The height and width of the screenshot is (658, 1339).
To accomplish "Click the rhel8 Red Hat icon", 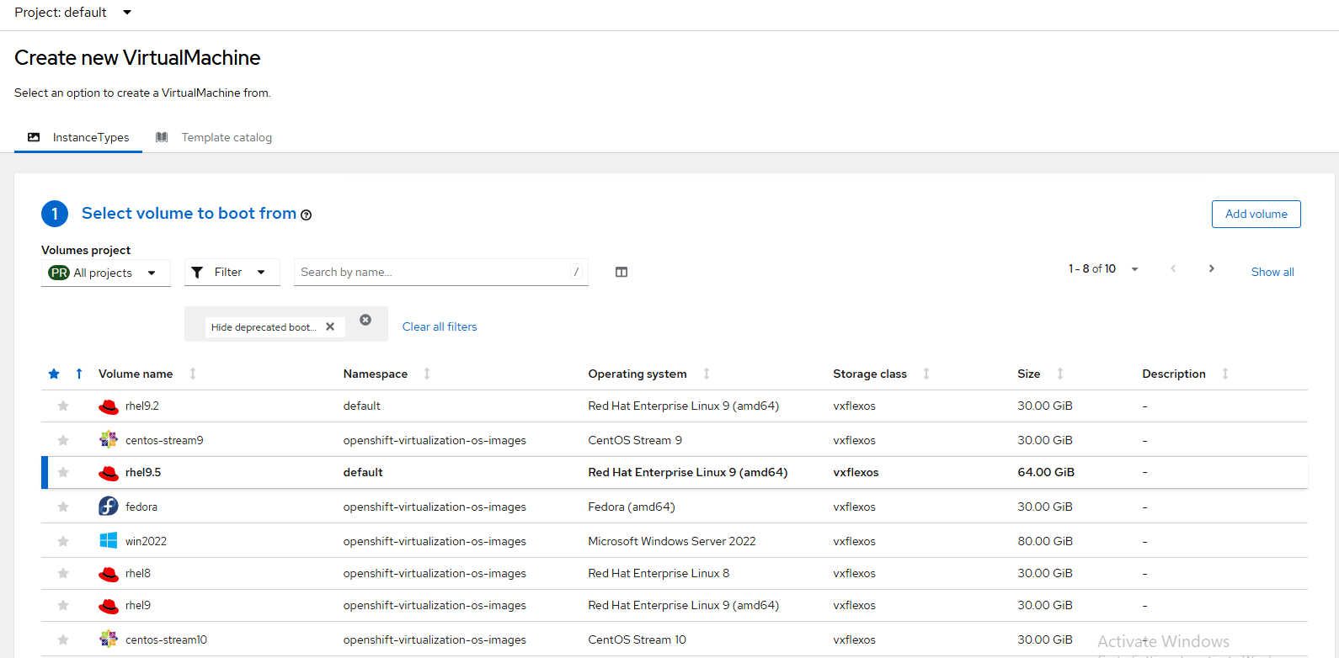I will click(109, 574).
